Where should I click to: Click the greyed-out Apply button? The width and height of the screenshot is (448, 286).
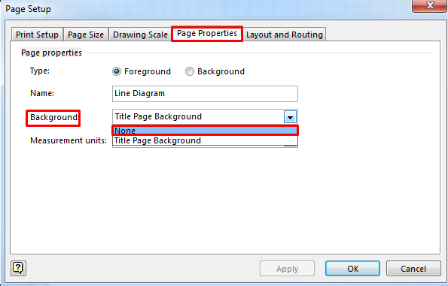point(287,269)
